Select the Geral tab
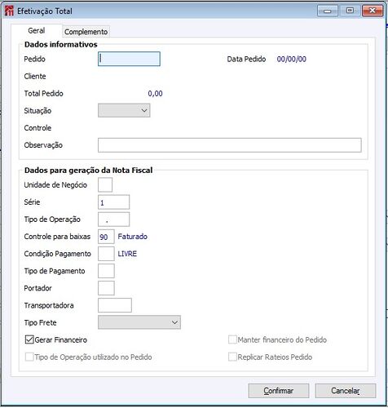The width and height of the screenshot is (388, 408). tap(37, 30)
